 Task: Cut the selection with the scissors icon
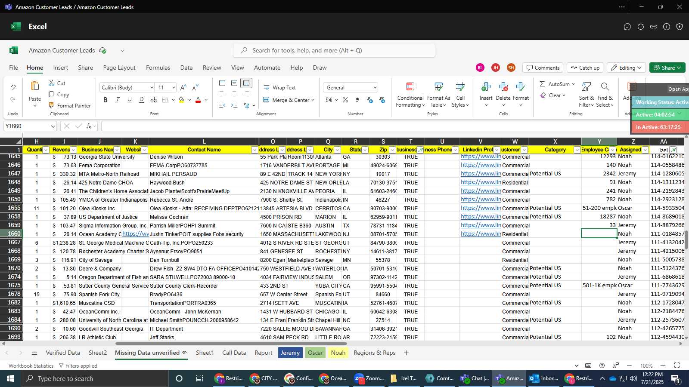tap(51, 83)
